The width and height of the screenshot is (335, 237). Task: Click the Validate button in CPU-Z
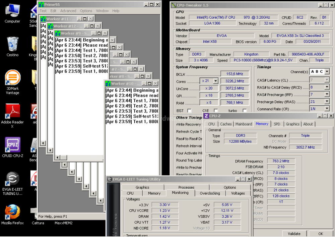click(294, 234)
